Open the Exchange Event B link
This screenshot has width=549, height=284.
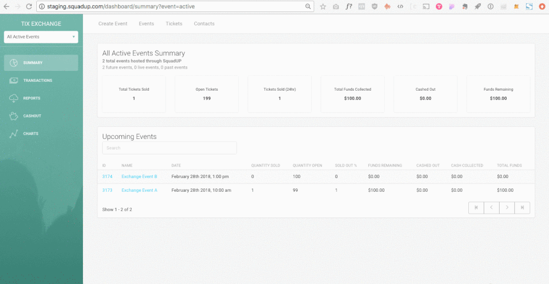[139, 176]
